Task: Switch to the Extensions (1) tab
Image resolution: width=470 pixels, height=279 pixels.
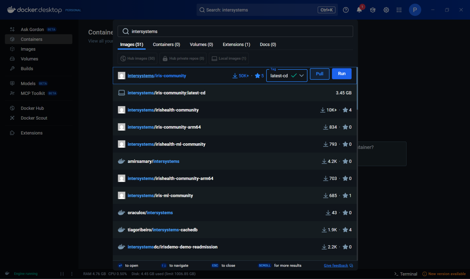Action: click(236, 45)
